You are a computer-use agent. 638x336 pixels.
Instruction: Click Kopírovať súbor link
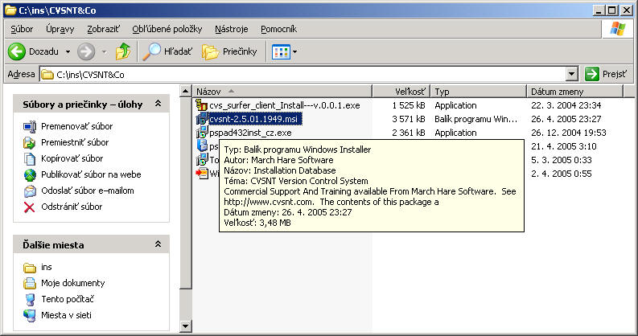(72, 158)
